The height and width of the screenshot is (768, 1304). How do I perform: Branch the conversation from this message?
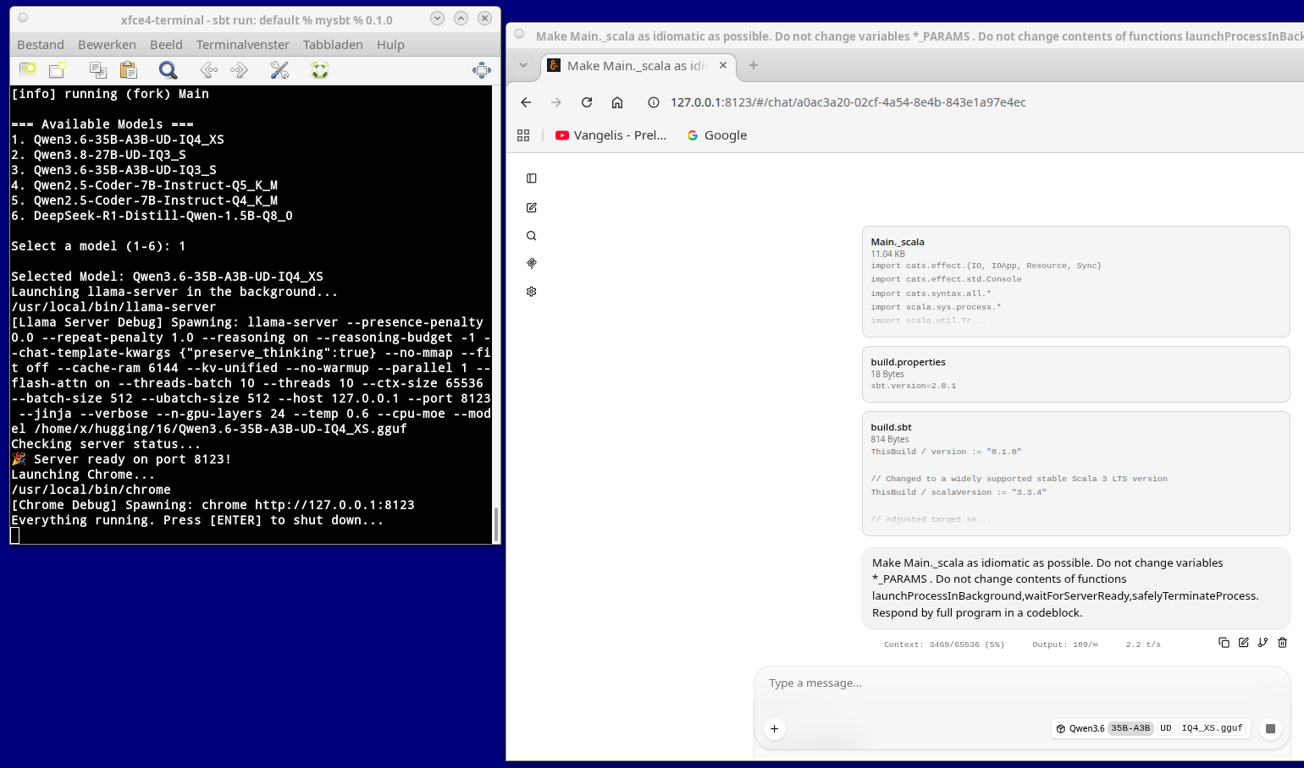pos(1263,643)
